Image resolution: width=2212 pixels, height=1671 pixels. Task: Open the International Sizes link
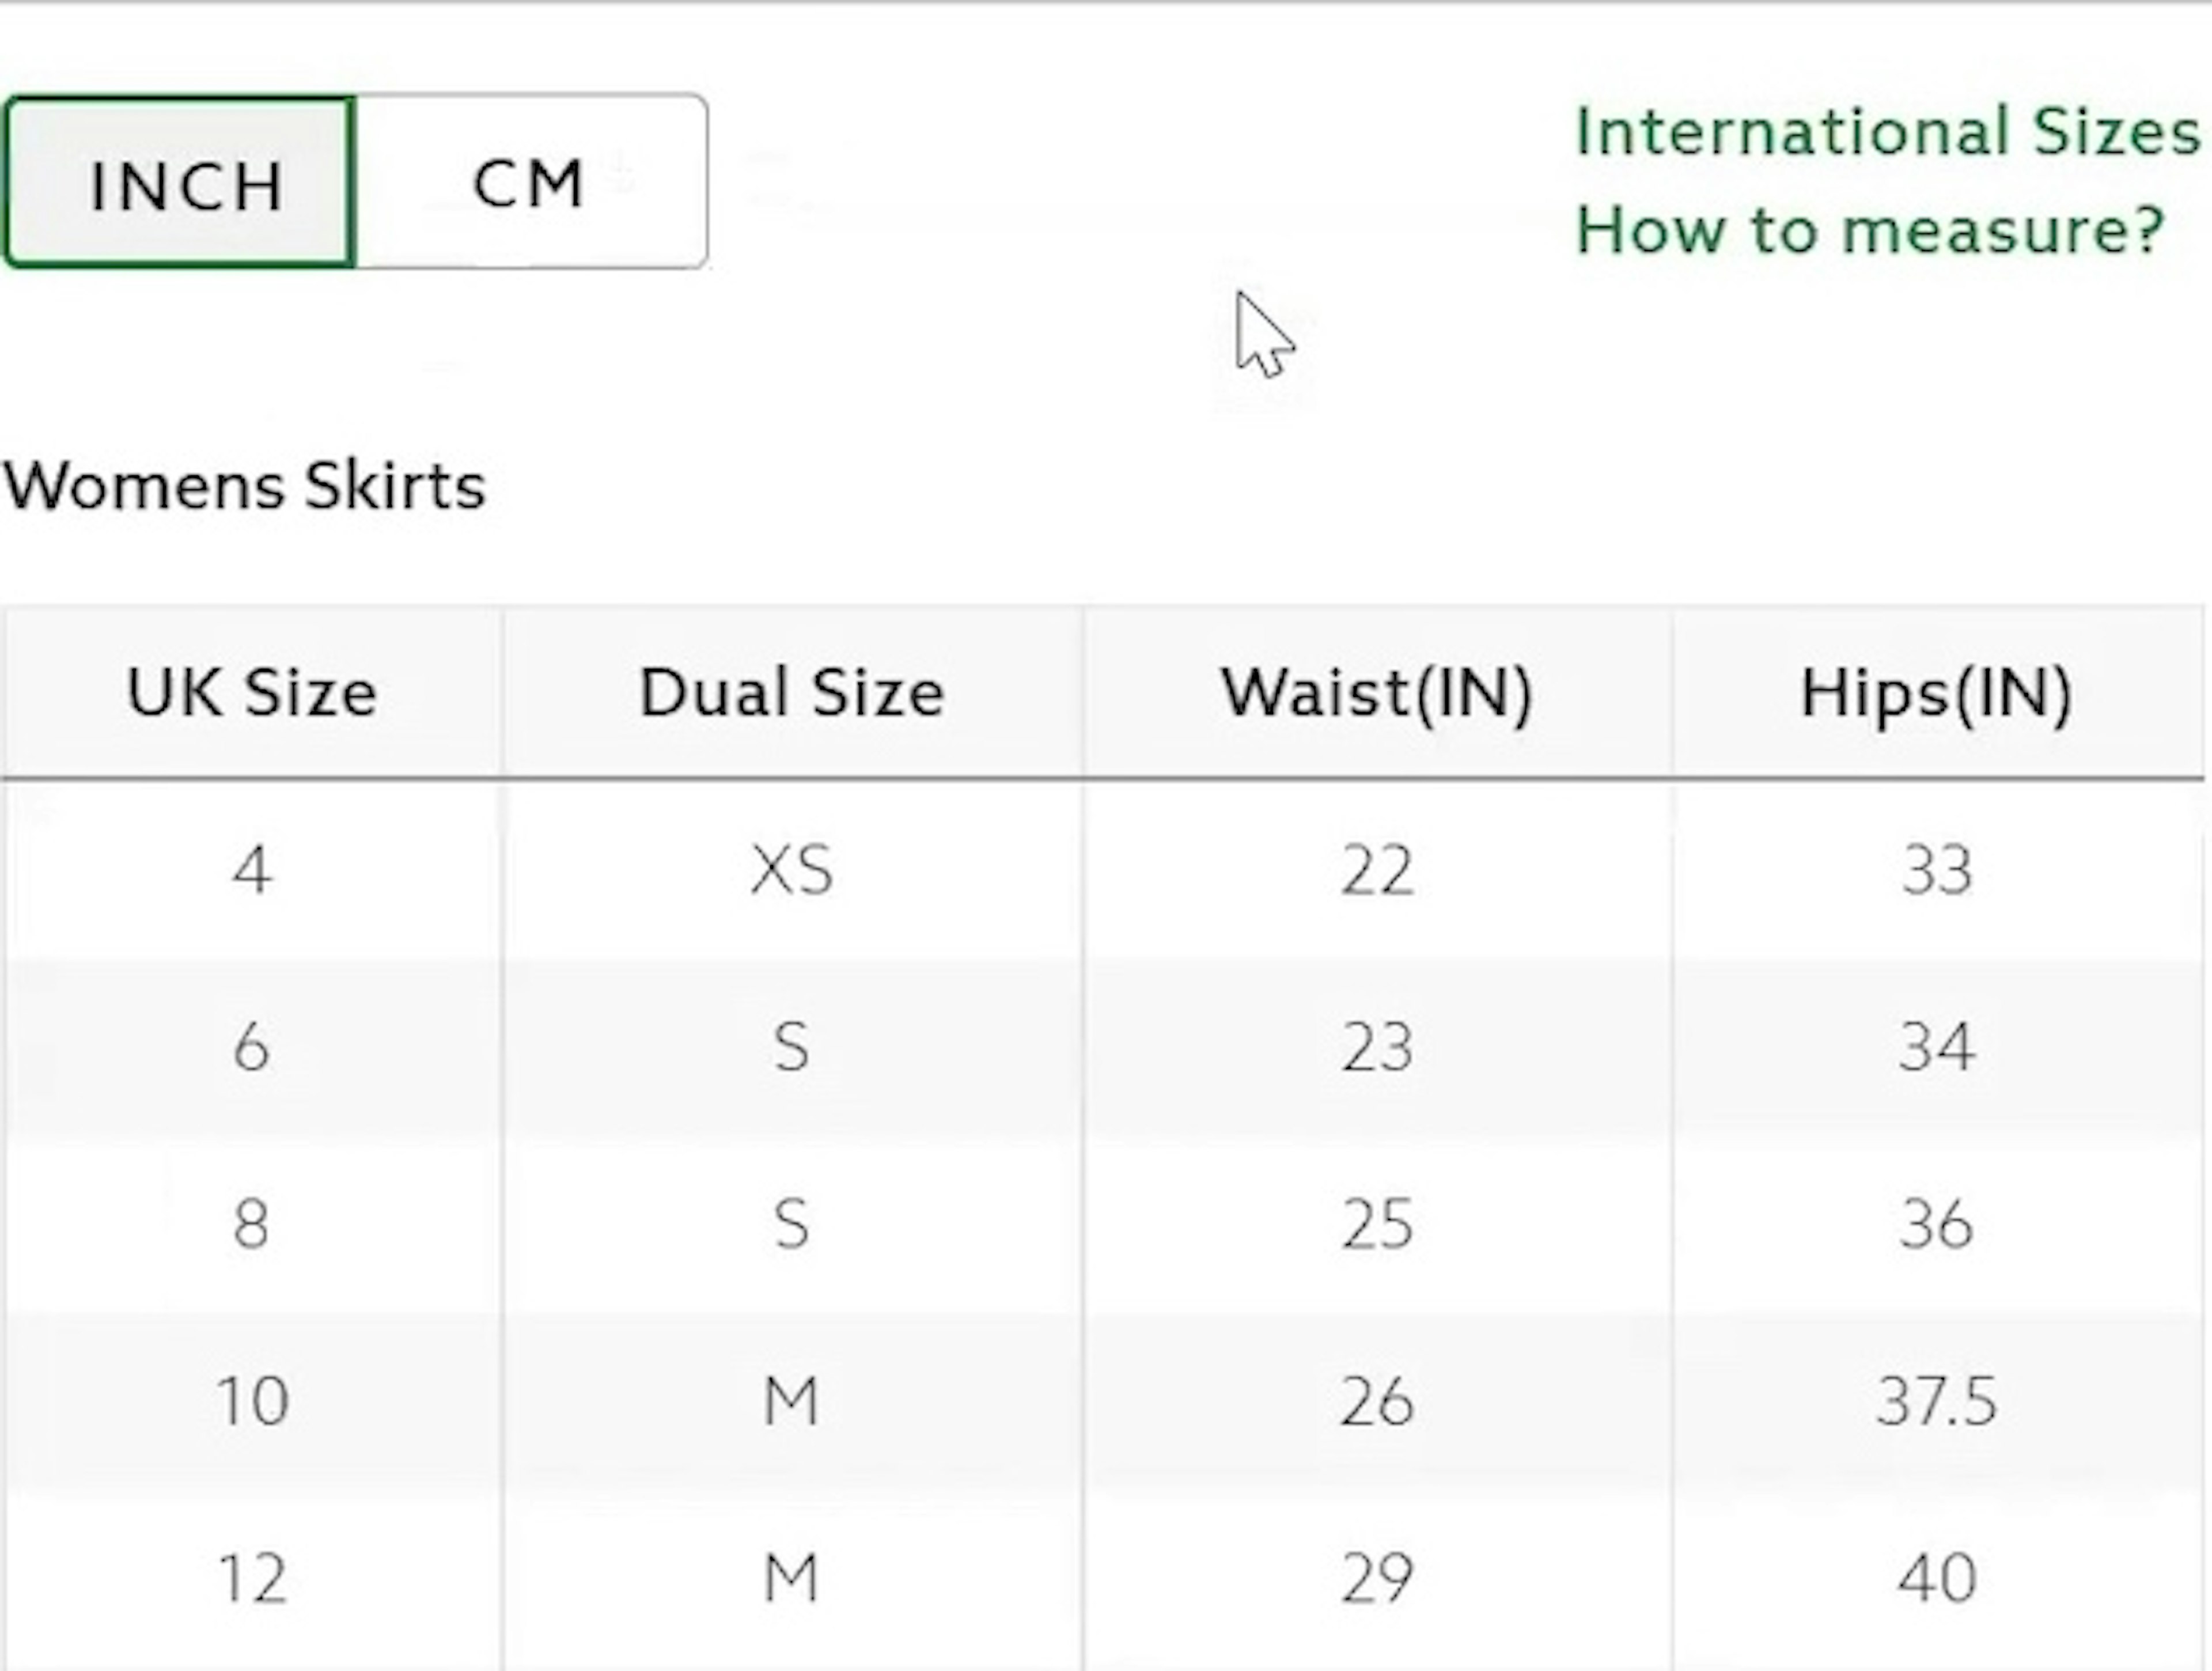pyautogui.click(x=1887, y=132)
